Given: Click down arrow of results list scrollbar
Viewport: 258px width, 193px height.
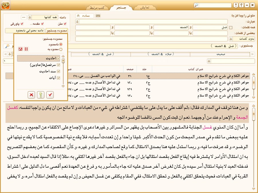Looking at the screenshot, I should (x=253, y=98).
